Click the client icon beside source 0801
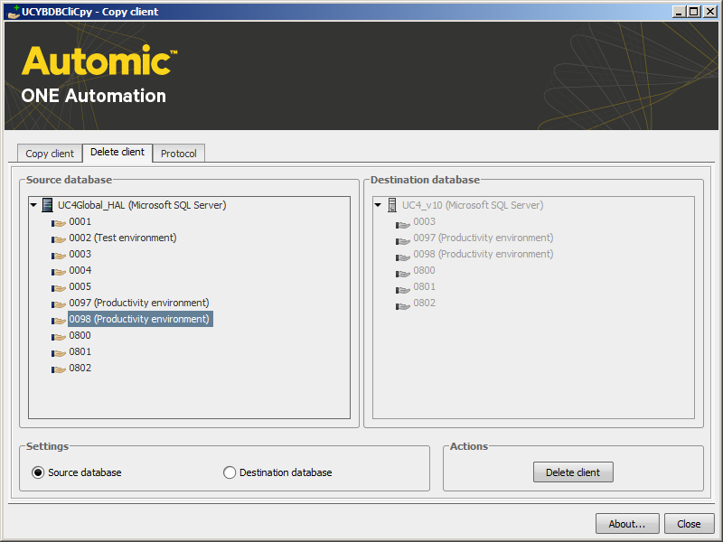 59,353
